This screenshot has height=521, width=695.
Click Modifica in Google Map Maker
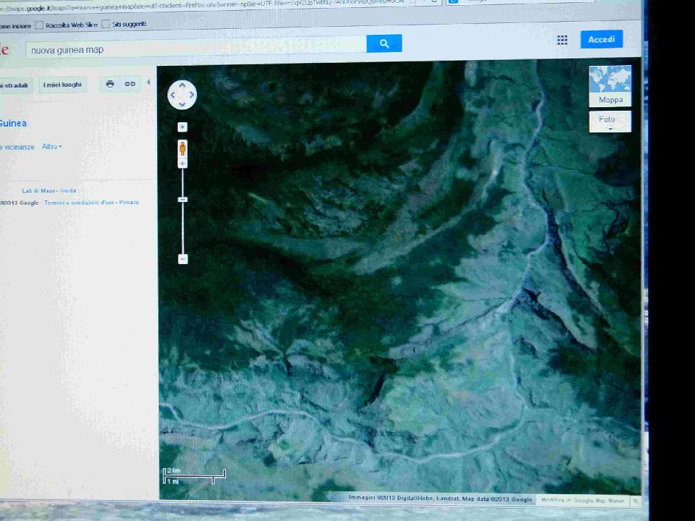pos(582,500)
